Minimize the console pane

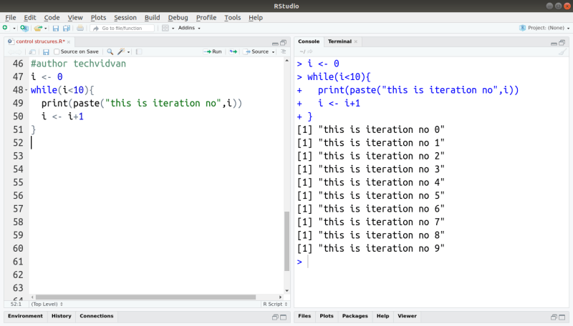[554, 43]
